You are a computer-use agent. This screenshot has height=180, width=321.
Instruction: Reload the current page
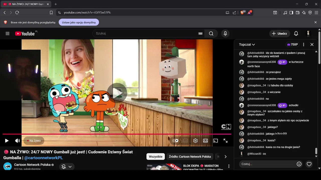coord(17,12)
